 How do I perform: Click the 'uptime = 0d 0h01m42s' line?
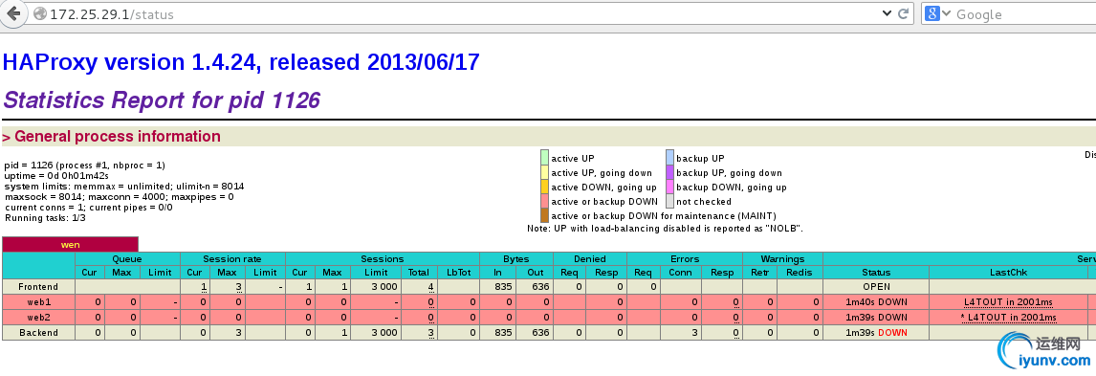(55, 176)
